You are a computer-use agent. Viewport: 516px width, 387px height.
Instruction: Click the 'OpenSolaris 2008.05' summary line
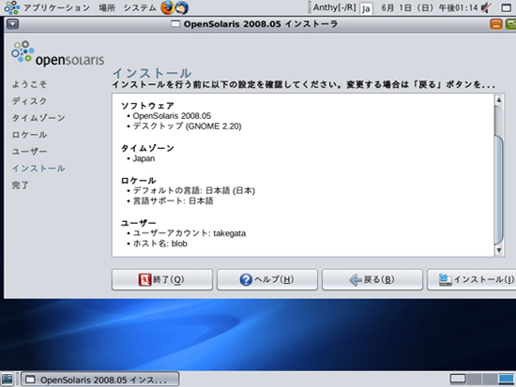[x=172, y=116]
